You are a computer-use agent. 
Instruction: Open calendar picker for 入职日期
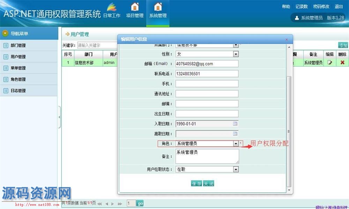pyautogui.click(x=235, y=124)
